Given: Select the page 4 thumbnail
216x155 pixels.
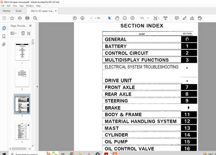Looking at the screenshot, I should tap(22, 130).
